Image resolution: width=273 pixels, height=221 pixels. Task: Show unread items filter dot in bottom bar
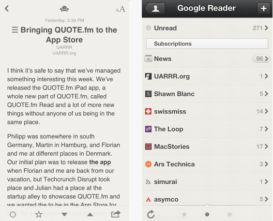pyautogui.click(x=207, y=214)
